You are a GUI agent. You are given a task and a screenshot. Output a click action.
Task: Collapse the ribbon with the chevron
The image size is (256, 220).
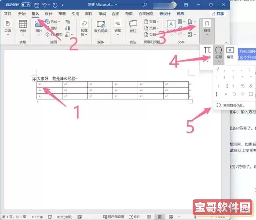226,43
